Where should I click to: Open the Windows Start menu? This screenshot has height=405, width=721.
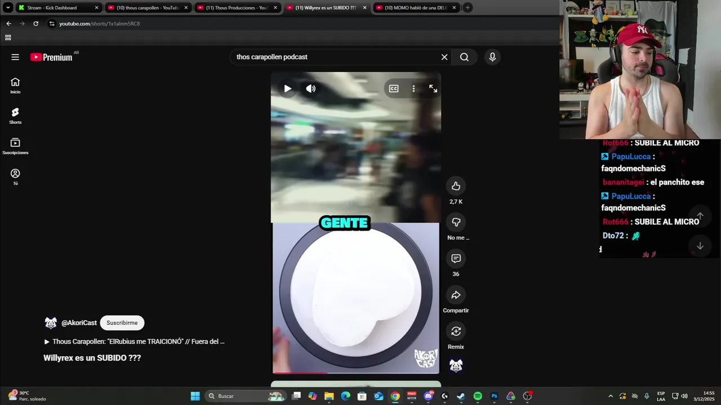tap(195, 396)
